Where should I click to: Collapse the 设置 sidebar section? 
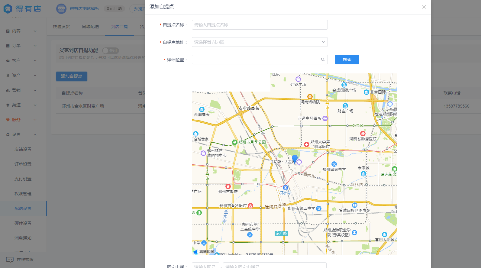coord(21,134)
